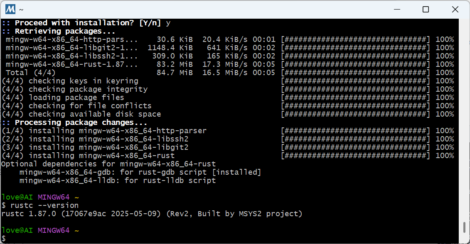Click the tilde title in the title bar
The image size is (470, 244).
point(21,10)
